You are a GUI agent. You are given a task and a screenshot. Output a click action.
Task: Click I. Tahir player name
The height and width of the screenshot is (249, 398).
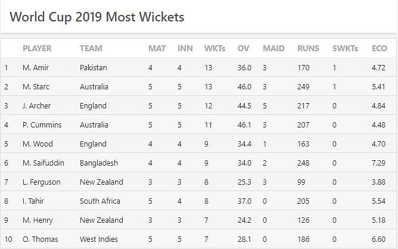33,201
